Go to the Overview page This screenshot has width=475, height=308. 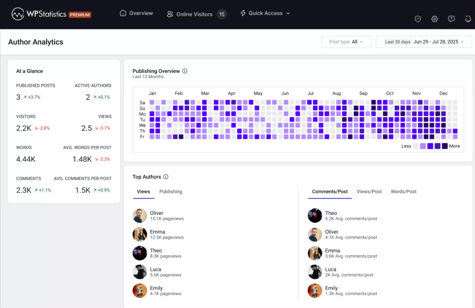click(136, 13)
